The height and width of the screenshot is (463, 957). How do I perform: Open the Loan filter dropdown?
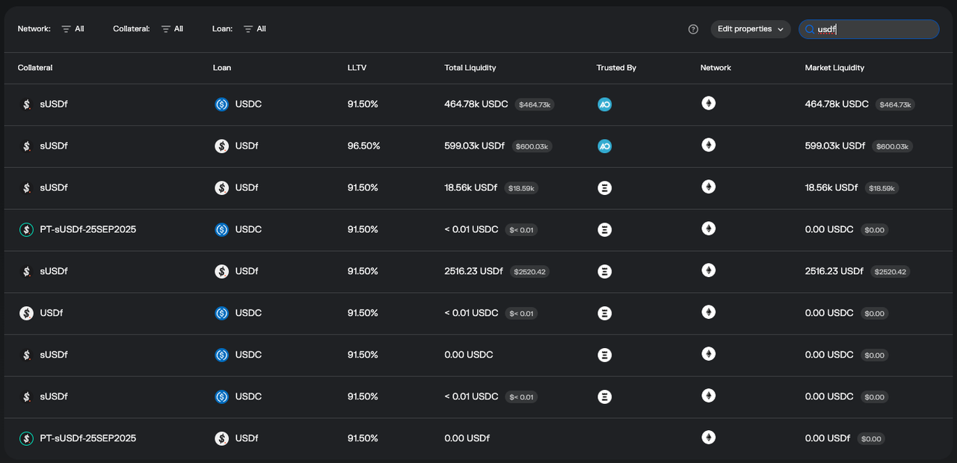(255, 29)
